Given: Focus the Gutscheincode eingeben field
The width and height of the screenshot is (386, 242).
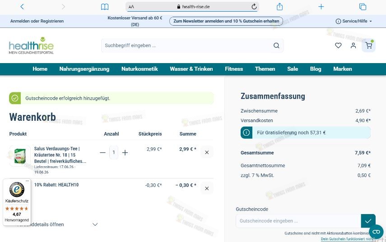Looking at the screenshot, I should tap(298, 221).
